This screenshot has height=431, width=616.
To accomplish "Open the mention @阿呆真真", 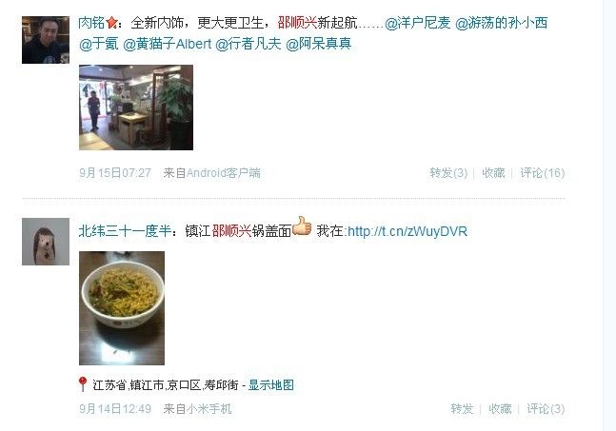I will (x=318, y=44).
